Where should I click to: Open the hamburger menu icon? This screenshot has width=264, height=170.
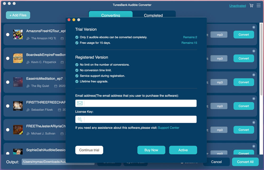pyautogui.click(x=258, y=6)
